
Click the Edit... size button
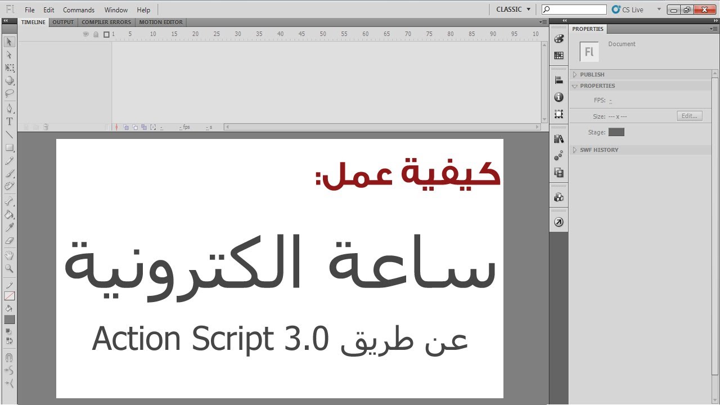690,116
